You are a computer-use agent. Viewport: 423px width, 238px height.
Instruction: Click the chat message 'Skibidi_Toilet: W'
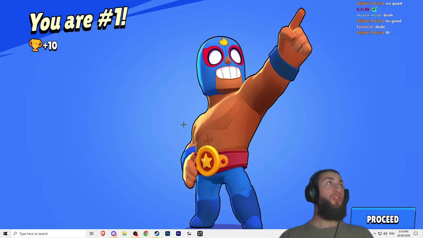click(373, 32)
